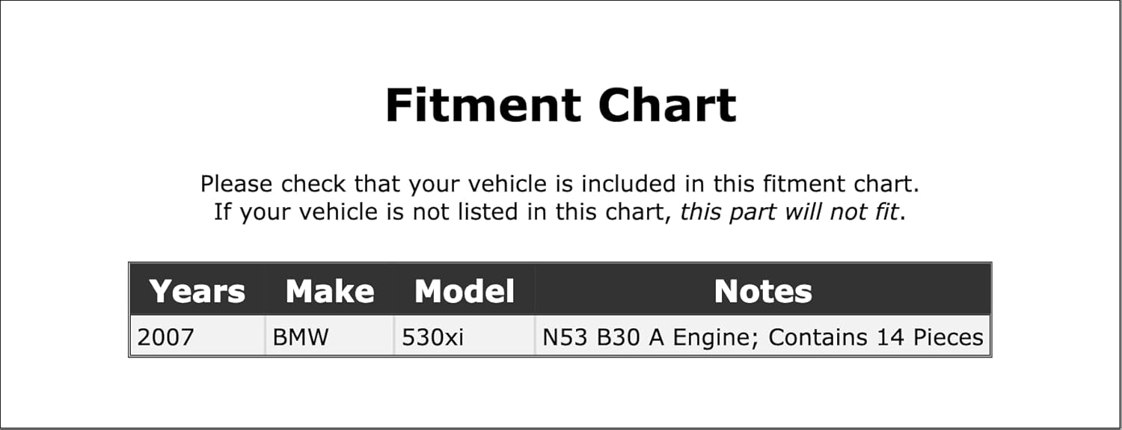Click the 'If your vehicle is not listed' text

click(x=445, y=212)
